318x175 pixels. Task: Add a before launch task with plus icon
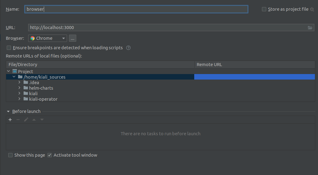pos(10,120)
